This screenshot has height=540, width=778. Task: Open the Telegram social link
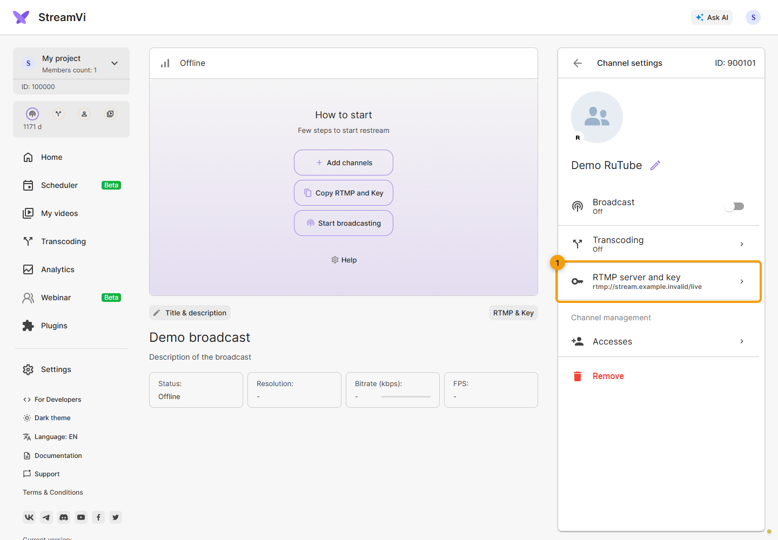[x=46, y=517]
